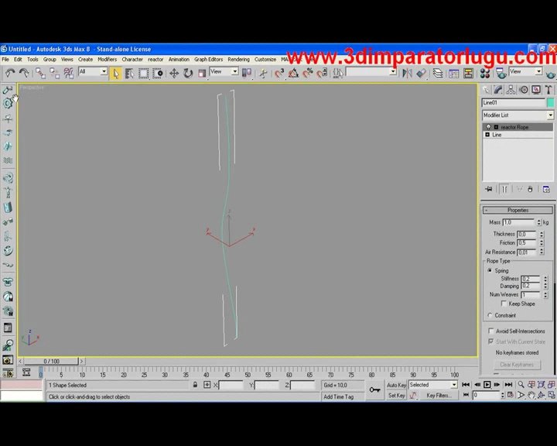Click the Clear Keyframes button
The width and height of the screenshot is (557, 446).
pos(518,365)
